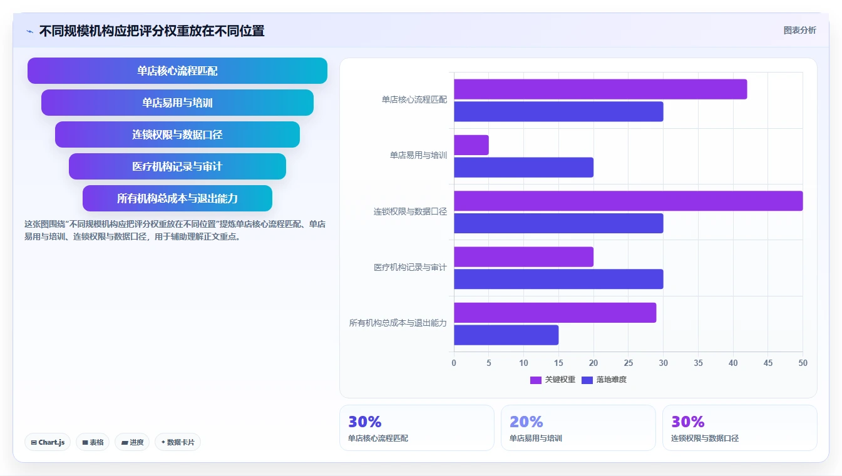Screen dimensions: 842x476
Task: Click the blue 单店核心流程匹配 chart bar
Action: click(558, 111)
